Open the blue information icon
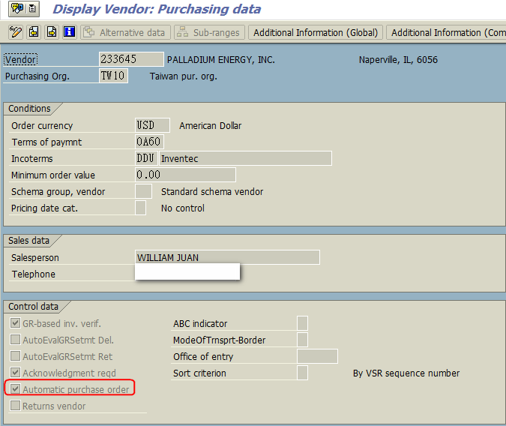The height and width of the screenshot is (426, 506). click(x=70, y=32)
